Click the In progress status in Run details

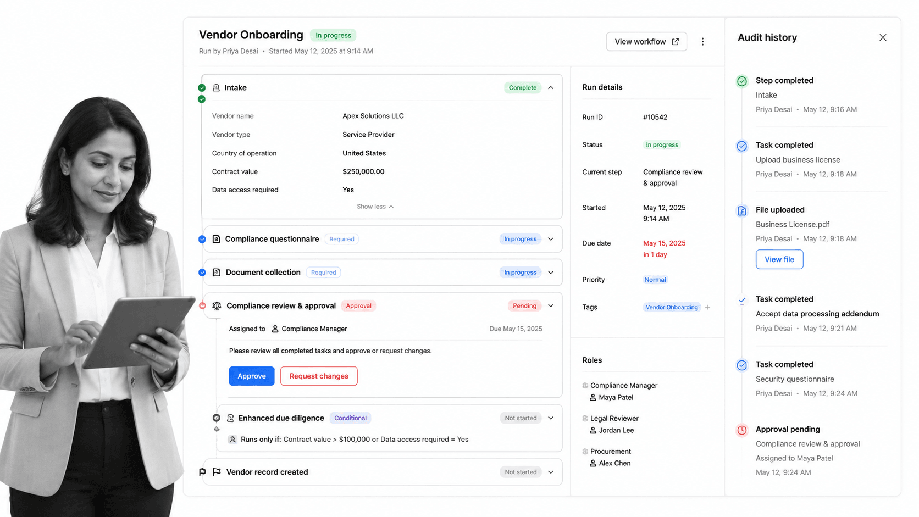[662, 145]
